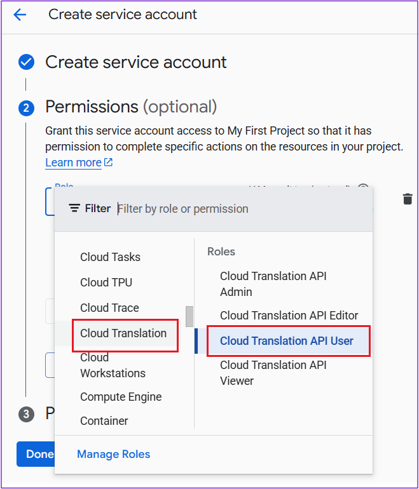Viewport: 419px width, 489px height.
Task: Click the back arrow icon
Action: 20,15
